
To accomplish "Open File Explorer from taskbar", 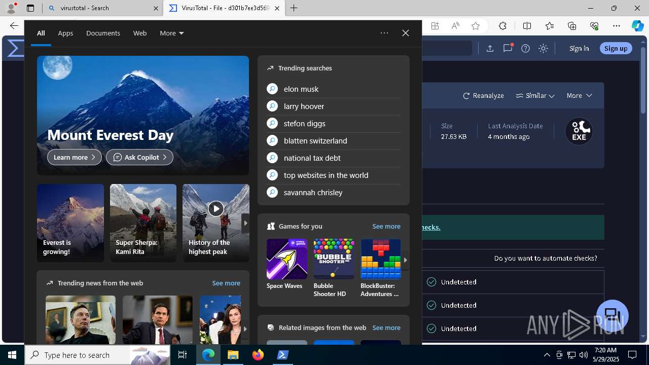I will pos(233,355).
